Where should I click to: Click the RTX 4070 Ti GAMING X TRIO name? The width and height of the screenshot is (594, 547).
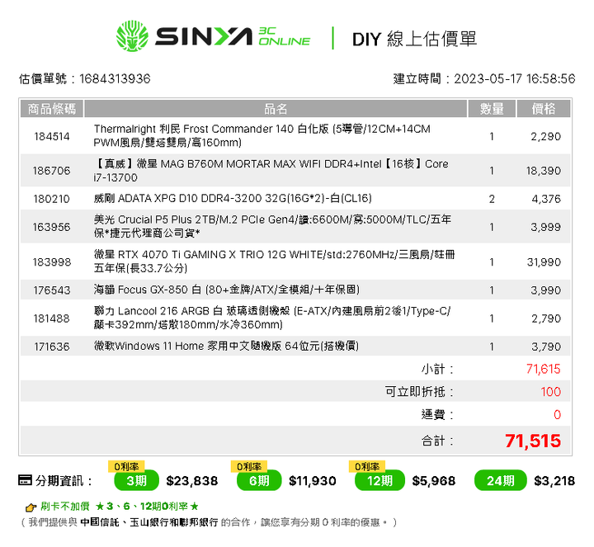click(x=274, y=262)
